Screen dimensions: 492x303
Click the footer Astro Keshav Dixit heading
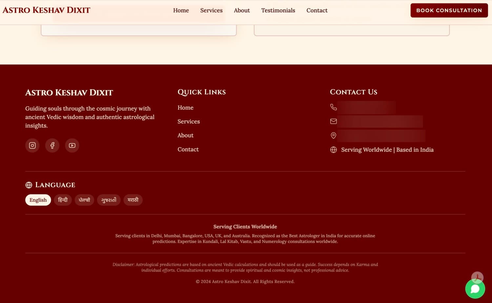tap(69, 92)
